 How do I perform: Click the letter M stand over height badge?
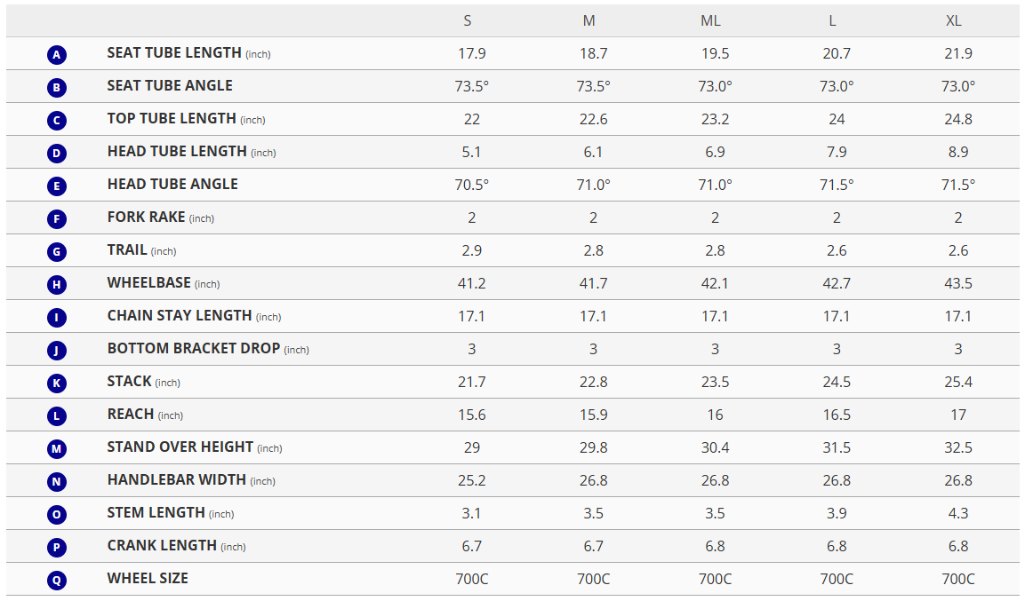pos(57,449)
